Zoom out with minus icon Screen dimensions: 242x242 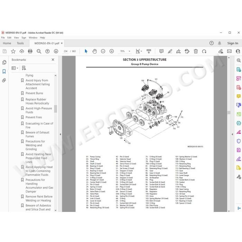tap(103, 51)
